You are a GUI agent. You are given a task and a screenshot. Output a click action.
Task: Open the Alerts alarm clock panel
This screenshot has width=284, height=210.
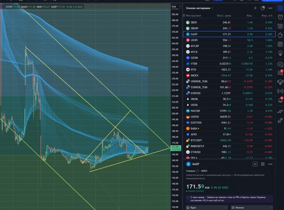click(x=280, y=17)
